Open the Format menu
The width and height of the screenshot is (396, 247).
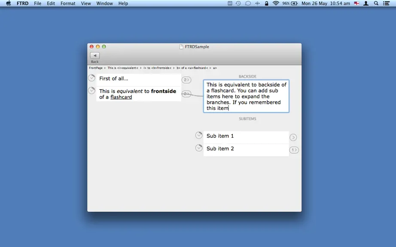(x=68, y=3)
